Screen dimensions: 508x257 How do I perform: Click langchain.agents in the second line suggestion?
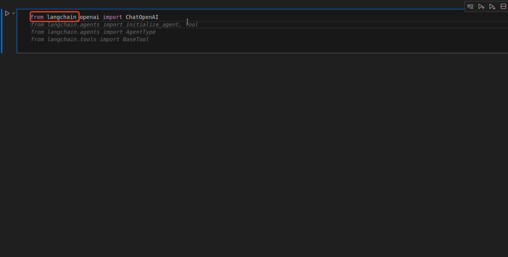coord(73,24)
